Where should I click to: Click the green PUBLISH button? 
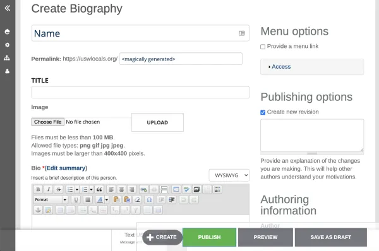pyautogui.click(x=209, y=237)
